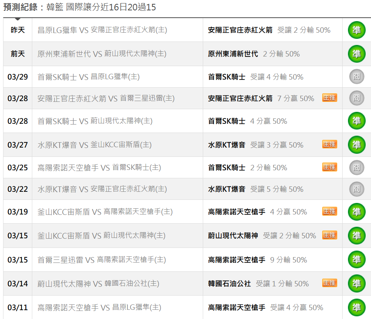The width and height of the screenshot is (371, 319).
Task: Select the 03/11 date cell
Action: pyautogui.click(x=18, y=307)
